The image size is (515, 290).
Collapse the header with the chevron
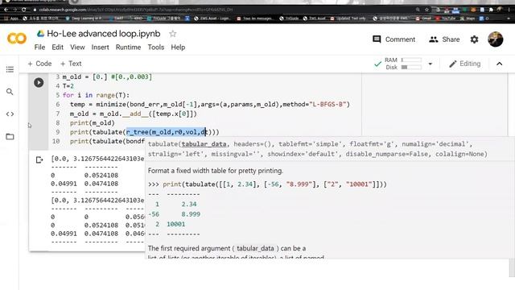coord(499,64)
